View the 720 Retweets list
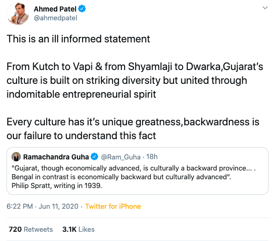Viewport: 275px width, 241px height. click(31, 229)
